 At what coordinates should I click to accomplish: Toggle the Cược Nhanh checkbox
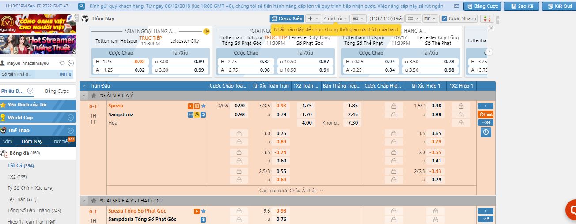tap(444, 18)
